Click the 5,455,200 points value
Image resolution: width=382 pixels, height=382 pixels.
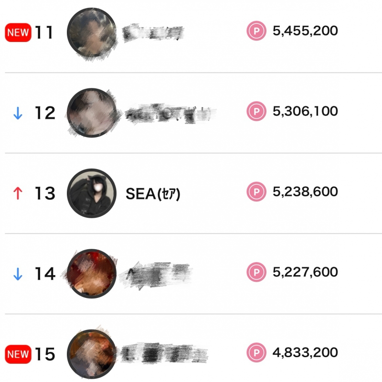pos(305,31)
